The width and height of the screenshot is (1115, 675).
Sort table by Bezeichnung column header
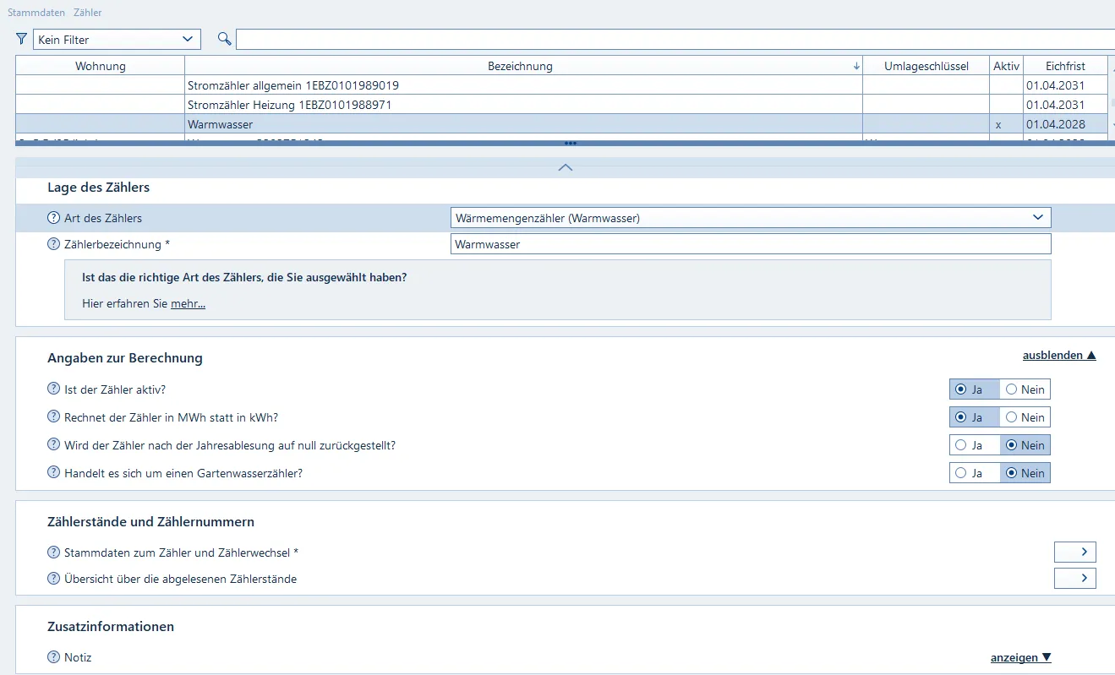[x=520, y=66]
